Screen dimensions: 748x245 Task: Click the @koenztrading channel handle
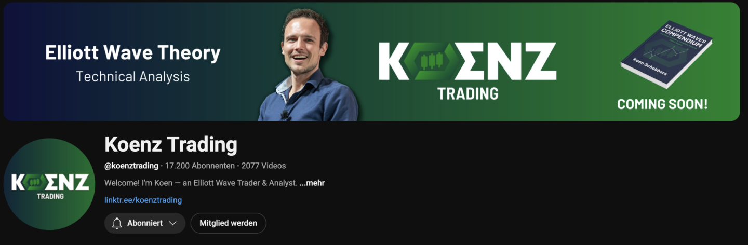point(131,166)
